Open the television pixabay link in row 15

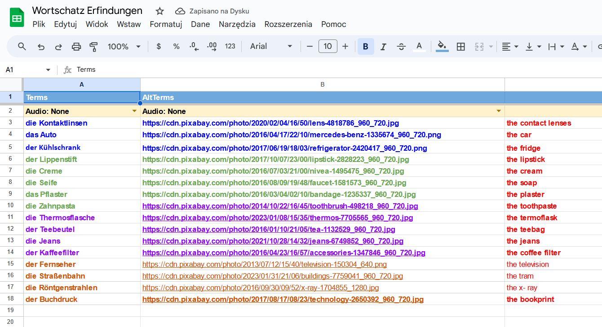(x=264, y=264)
